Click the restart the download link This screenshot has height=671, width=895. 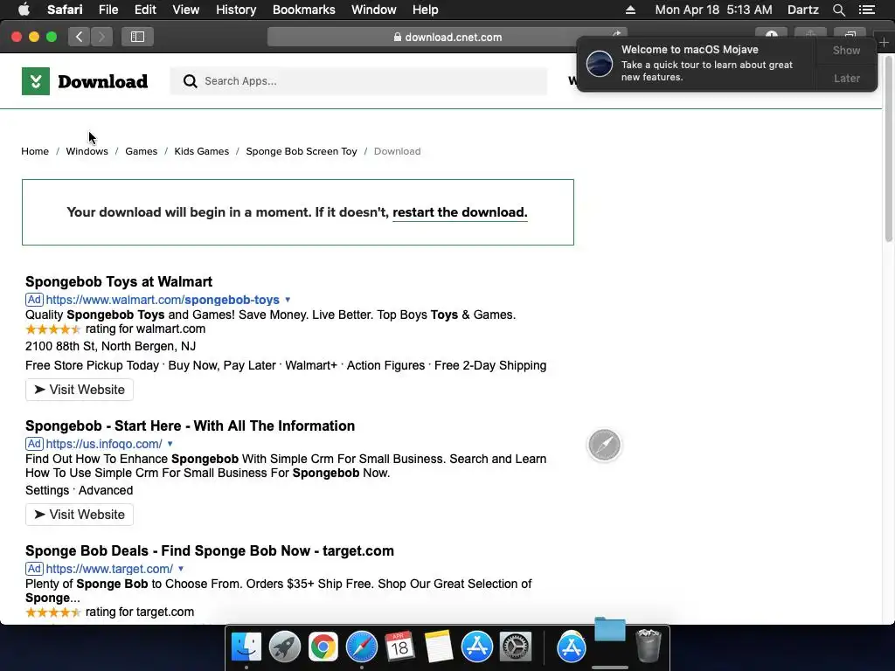[460, 212]
